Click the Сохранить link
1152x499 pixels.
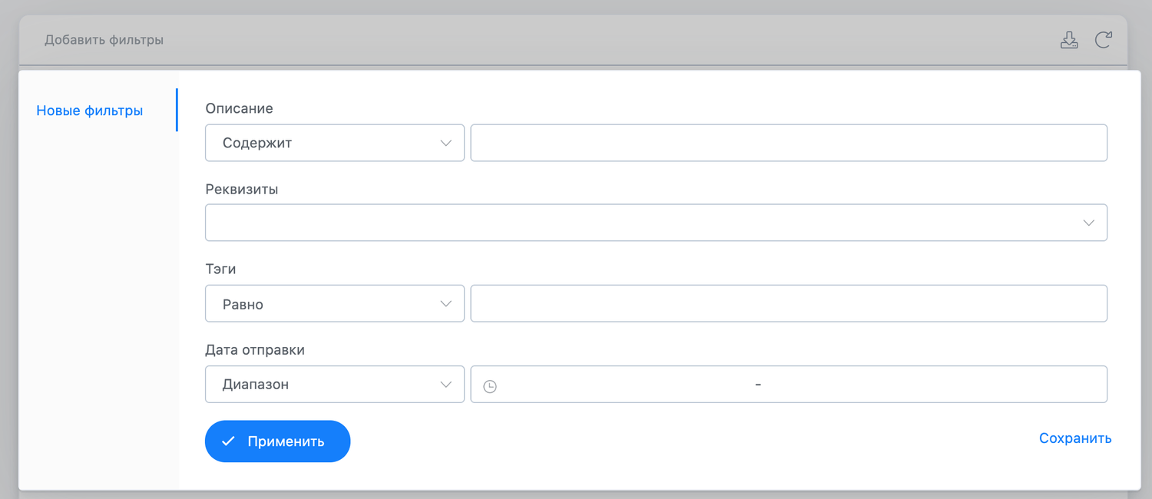1075,438
